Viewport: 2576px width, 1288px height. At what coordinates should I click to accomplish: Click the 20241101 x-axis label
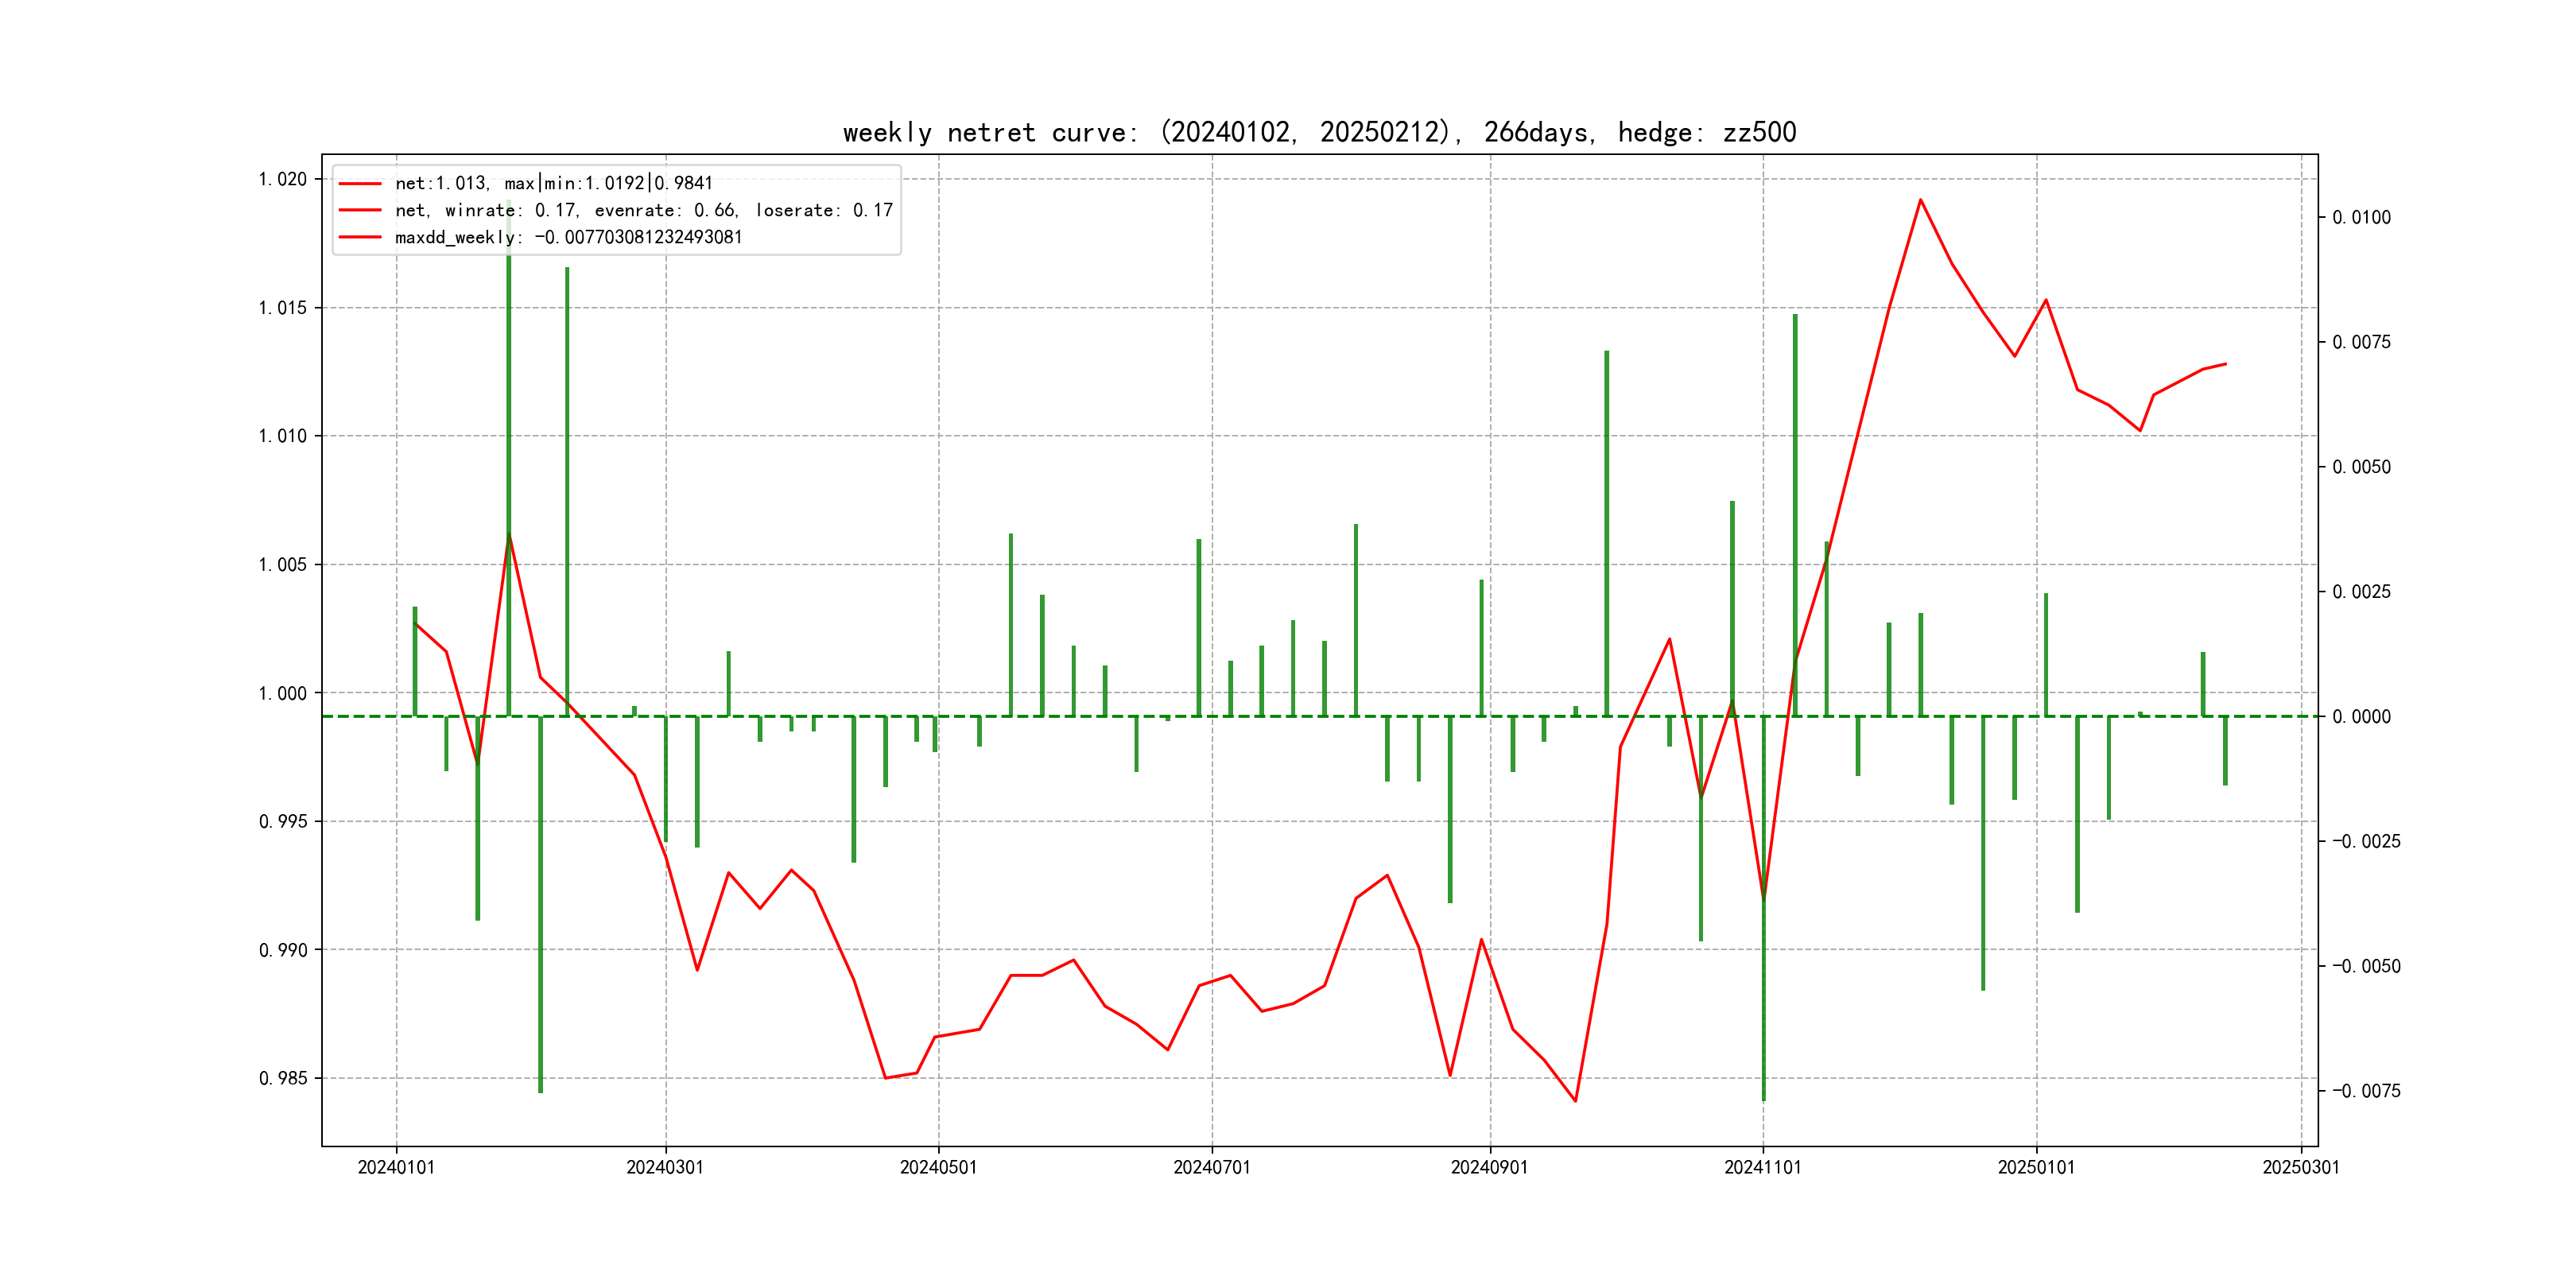coord(1762,1167)
